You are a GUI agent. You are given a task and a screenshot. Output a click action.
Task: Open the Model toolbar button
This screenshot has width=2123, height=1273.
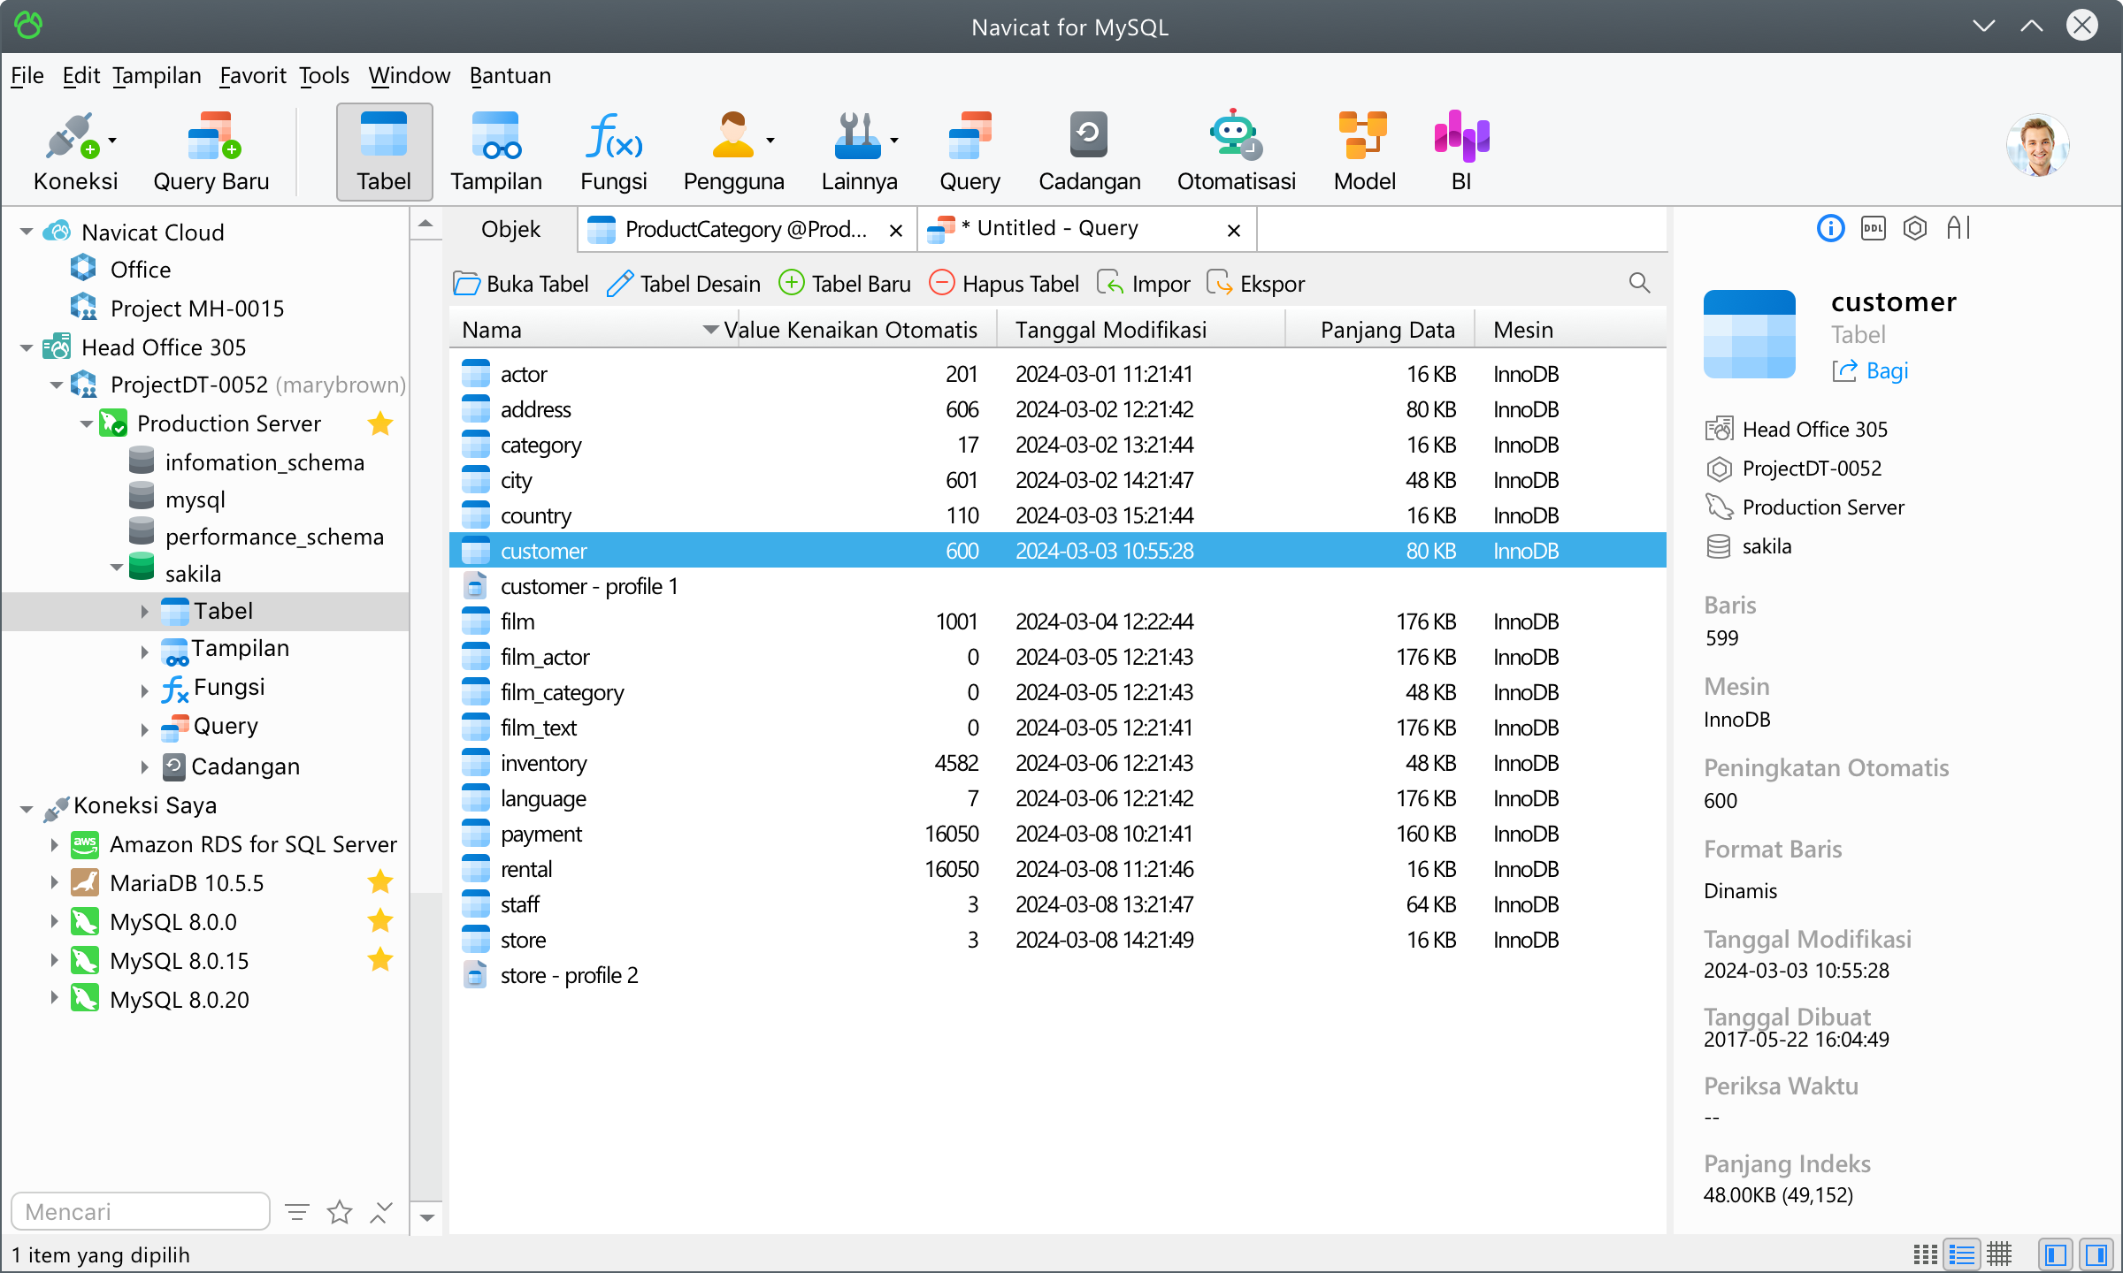click(x=1364, y=152)
